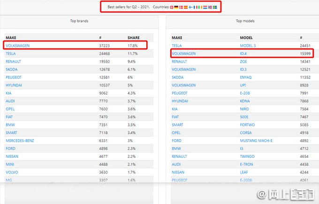
Task: Select the Spain flag icon
Action: click(186, 7)
